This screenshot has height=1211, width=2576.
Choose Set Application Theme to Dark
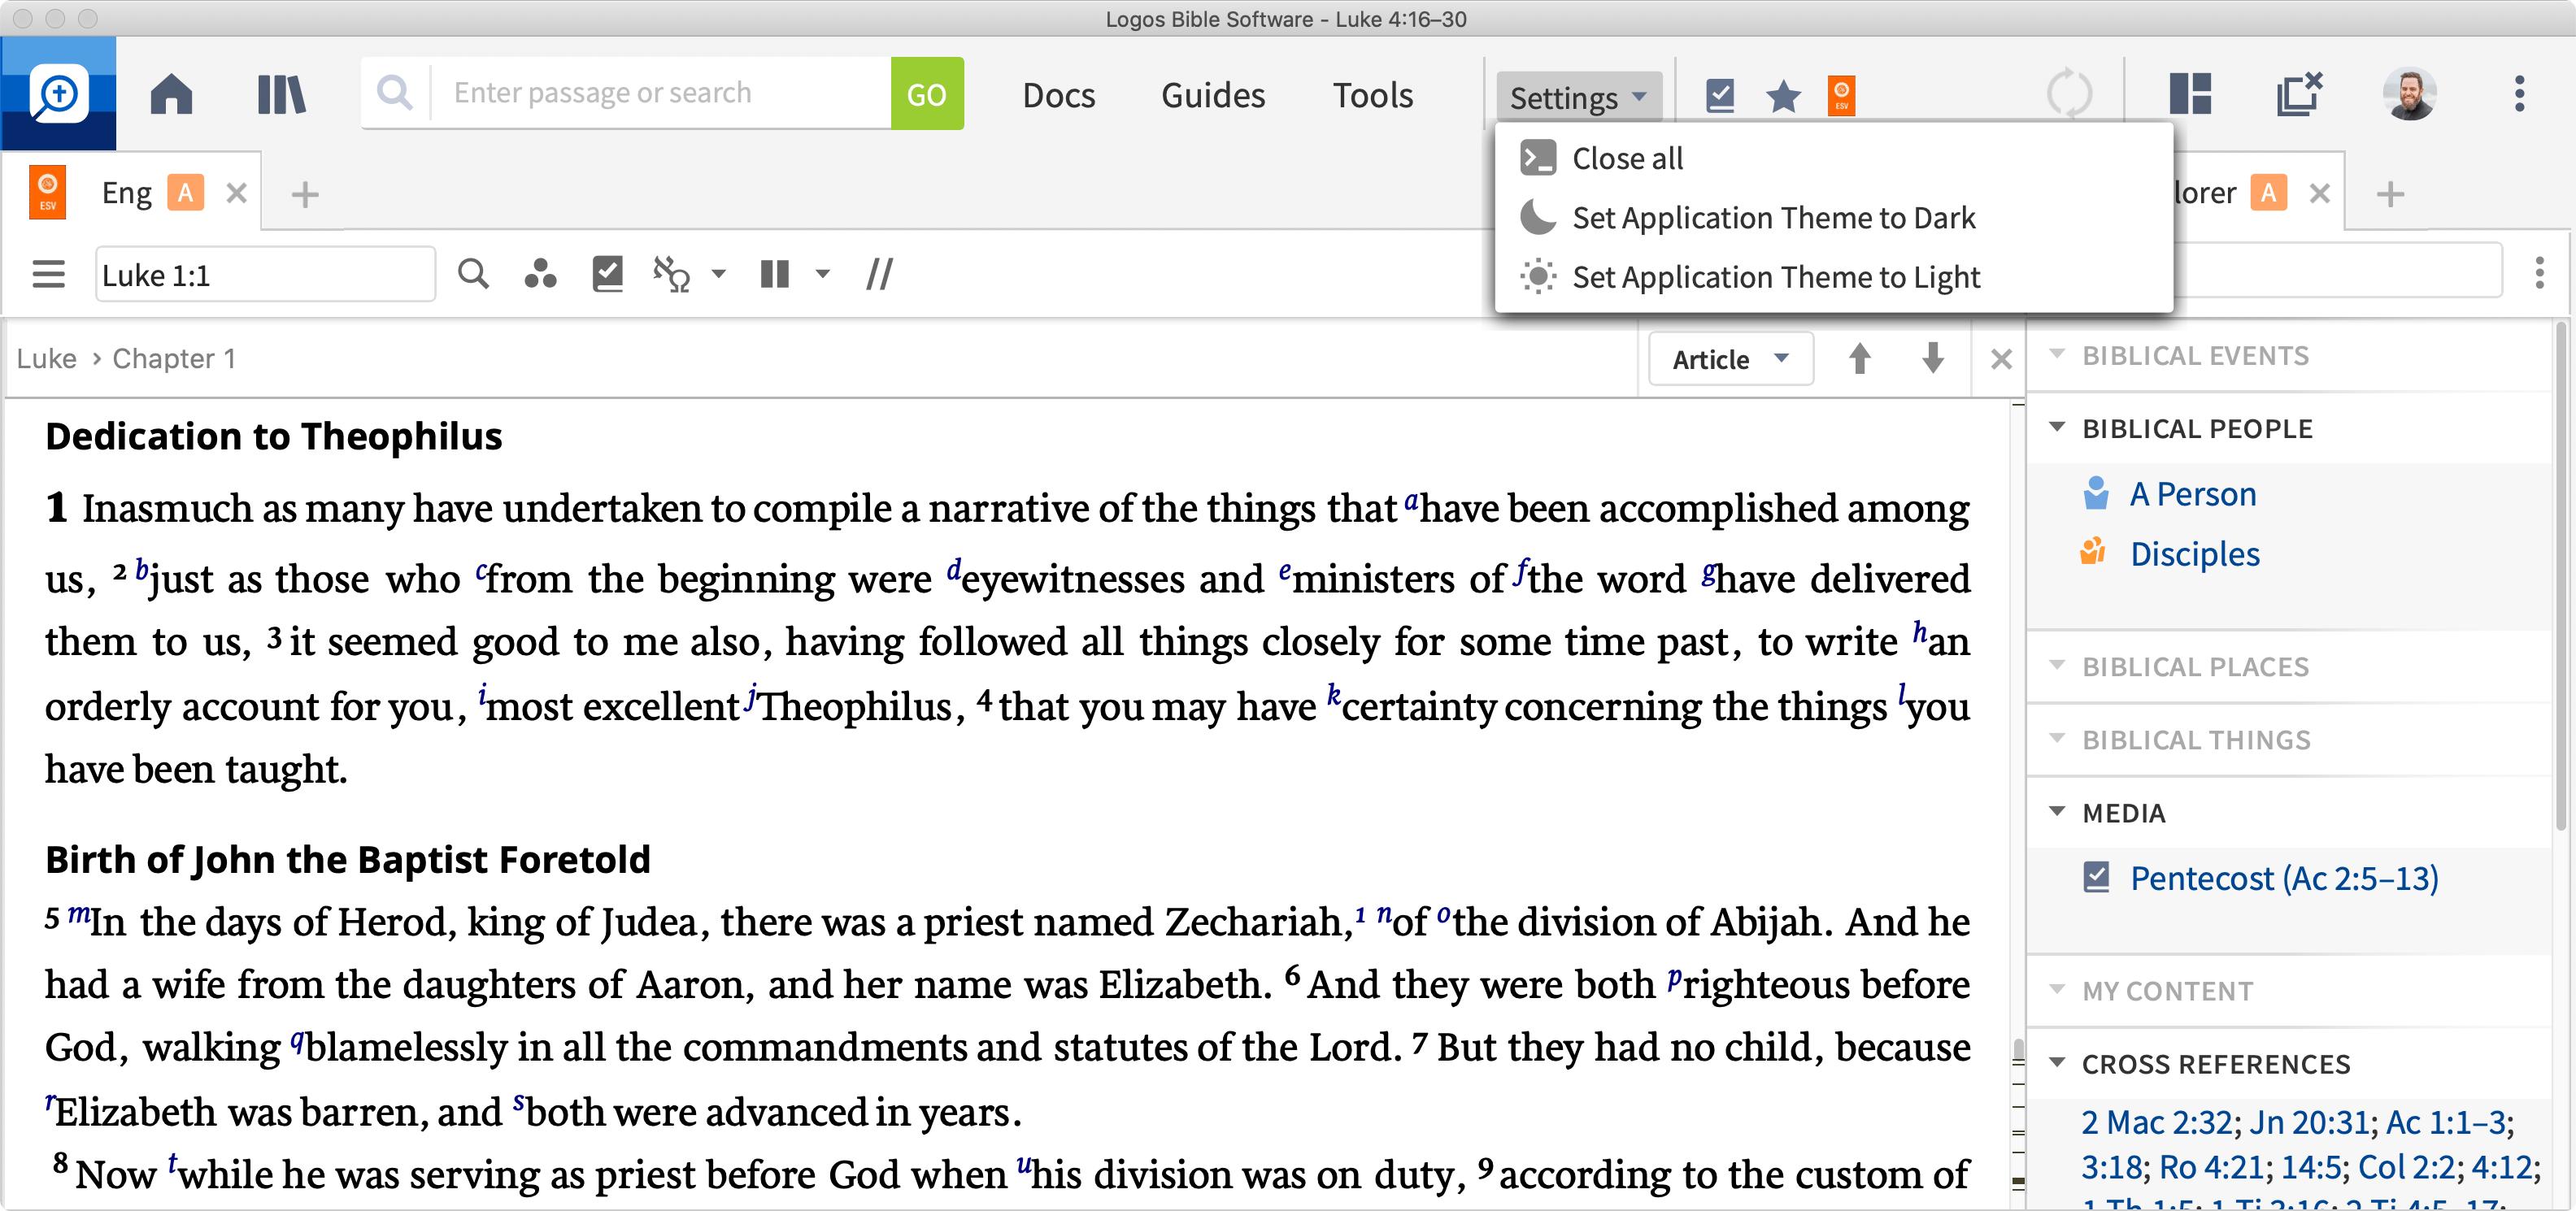point(1833,217)
